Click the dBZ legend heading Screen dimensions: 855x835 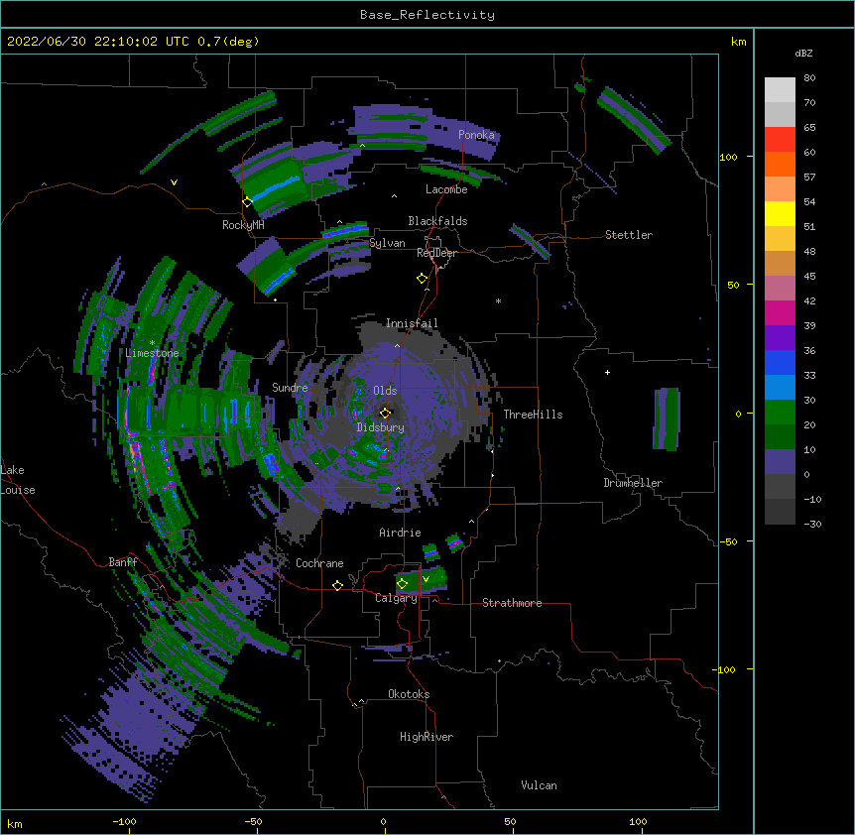(803, 53)
